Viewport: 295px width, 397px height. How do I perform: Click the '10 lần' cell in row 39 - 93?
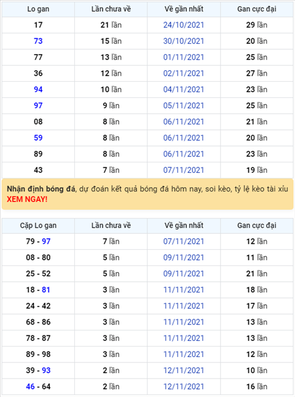257,371
